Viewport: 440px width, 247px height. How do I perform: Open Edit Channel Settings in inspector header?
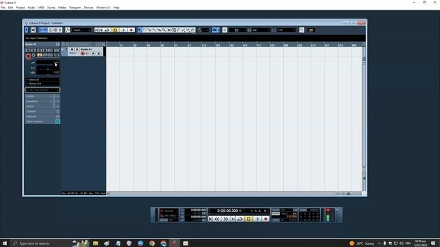pyautogui.click(x=58, y=44)
